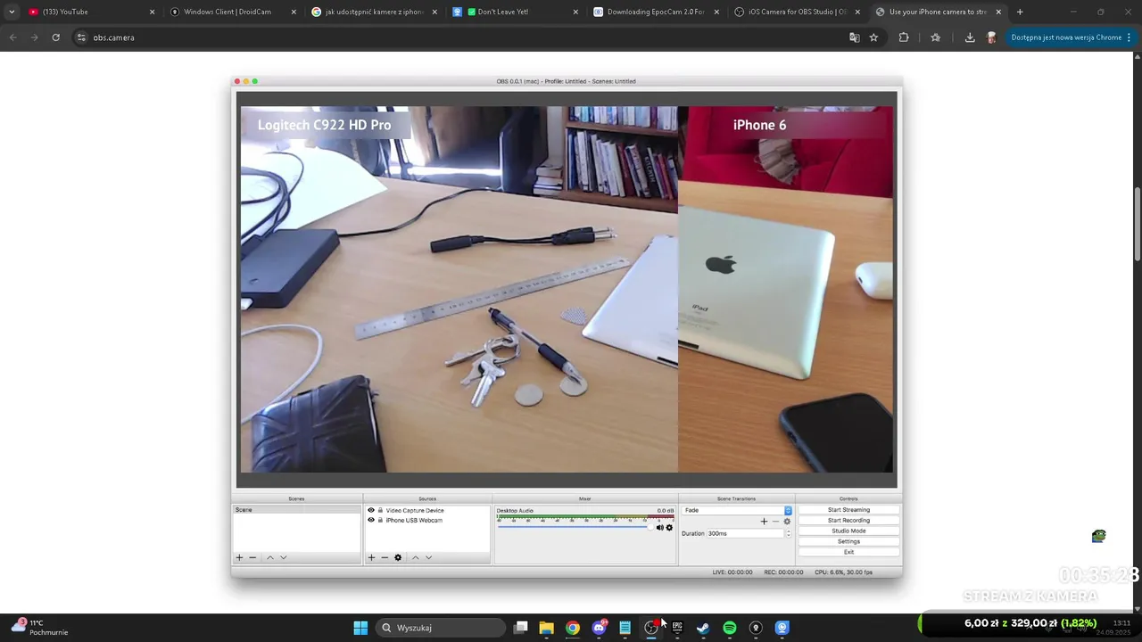Screen dimensions: 1142x642
Task: Open File Explorer from the taskbar
Action: pyautogui.click(x=546, y=628)
